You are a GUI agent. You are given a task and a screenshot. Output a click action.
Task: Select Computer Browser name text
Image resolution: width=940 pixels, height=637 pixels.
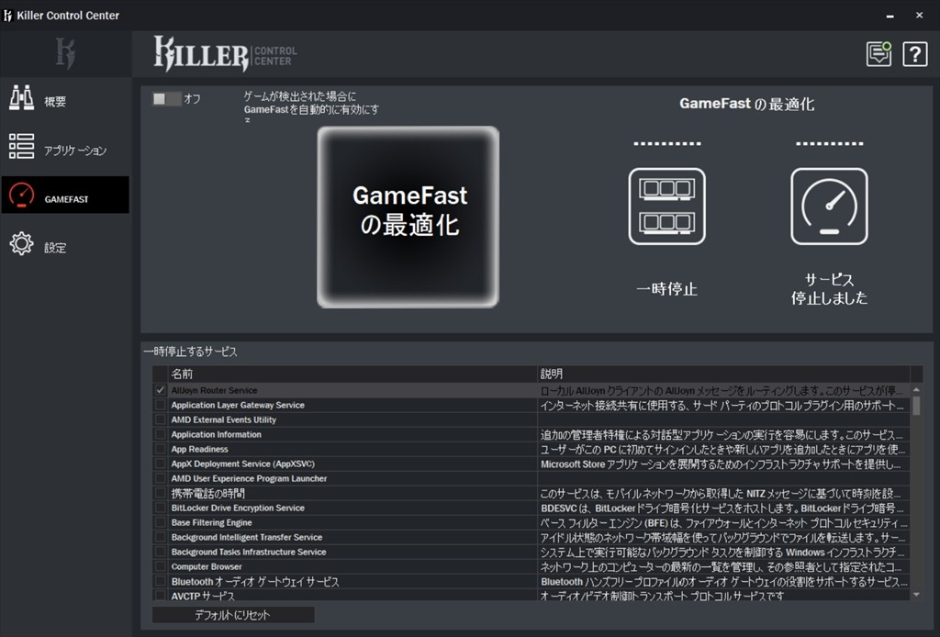tap(207, 566)
